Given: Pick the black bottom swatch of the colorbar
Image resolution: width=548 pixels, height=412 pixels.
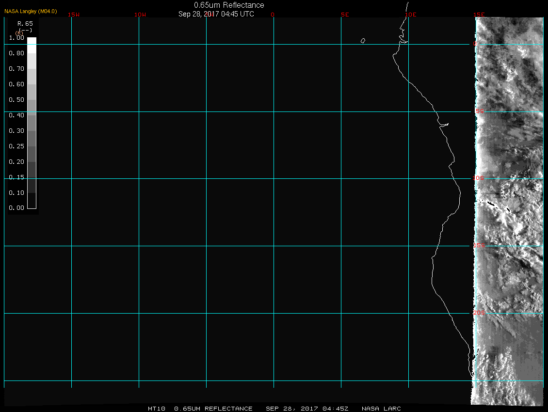Looking at the screenshot, I should (x=32, y=201).
